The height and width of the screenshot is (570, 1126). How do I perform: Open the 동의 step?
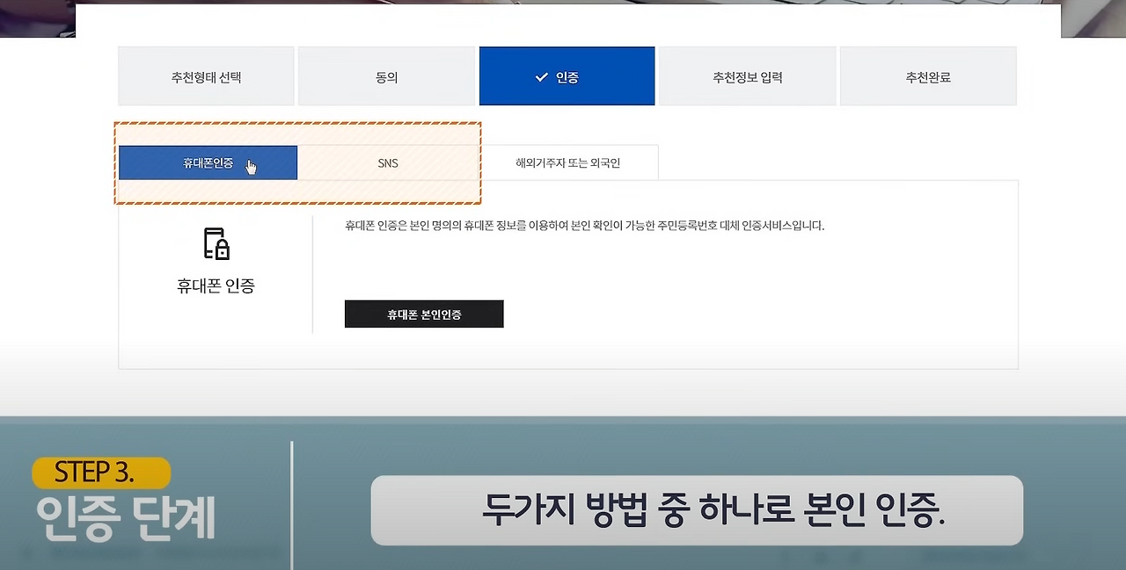point(387,76)
